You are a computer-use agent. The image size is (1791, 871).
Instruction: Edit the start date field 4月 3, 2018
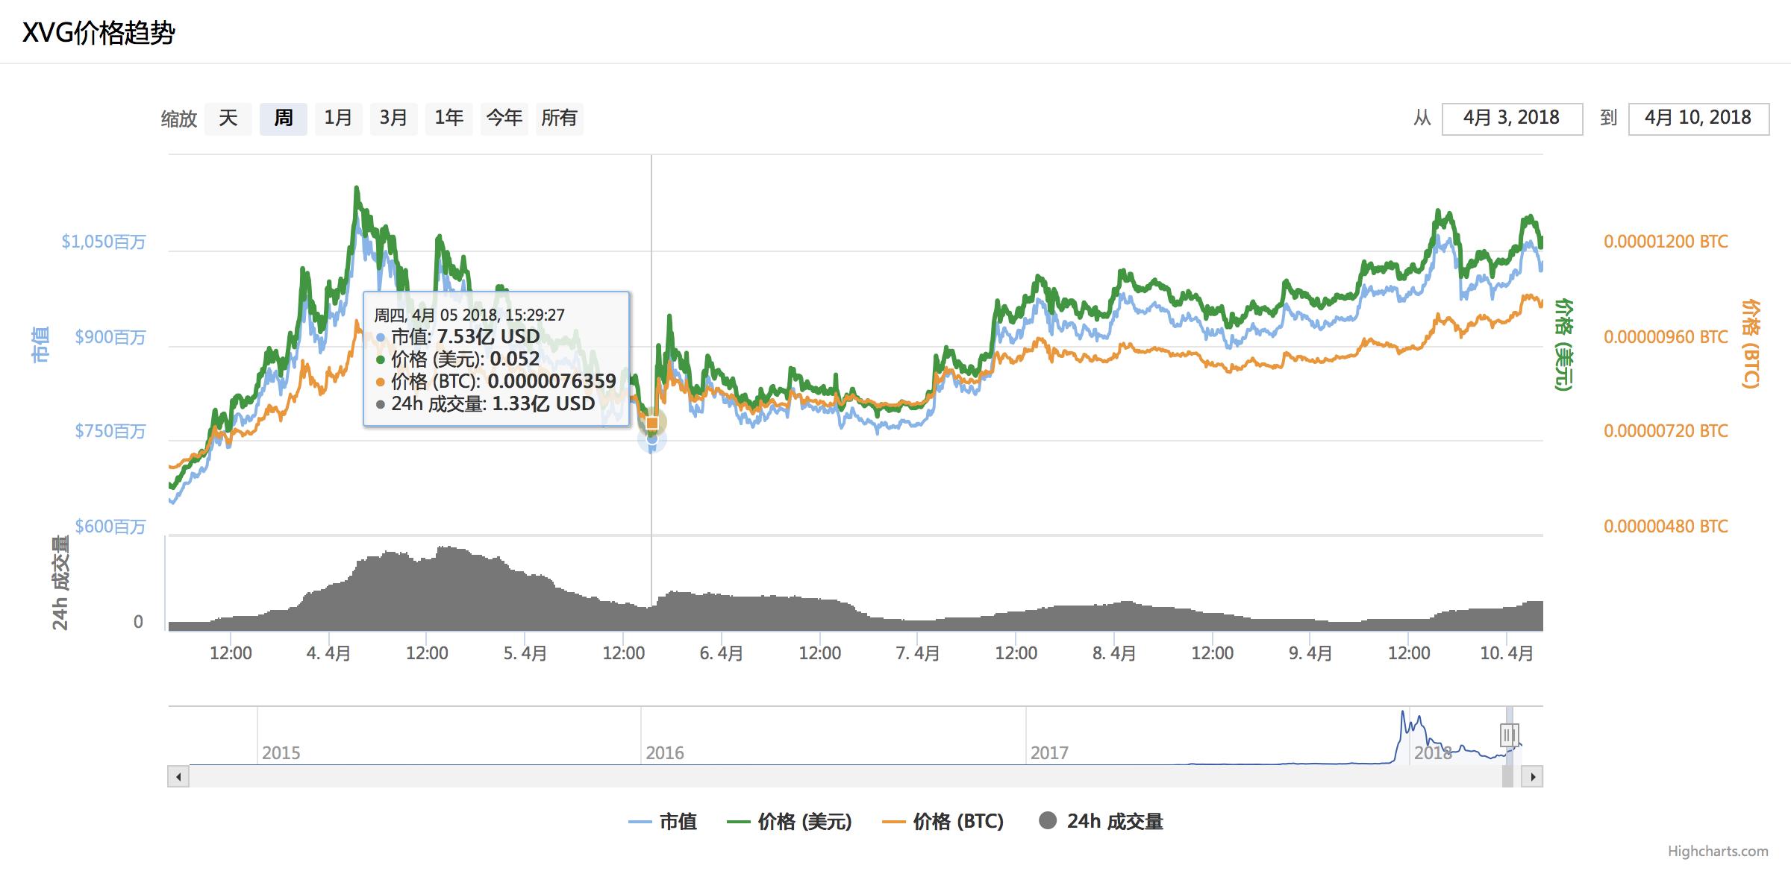pyautogui.click(x=1512, y=119)
